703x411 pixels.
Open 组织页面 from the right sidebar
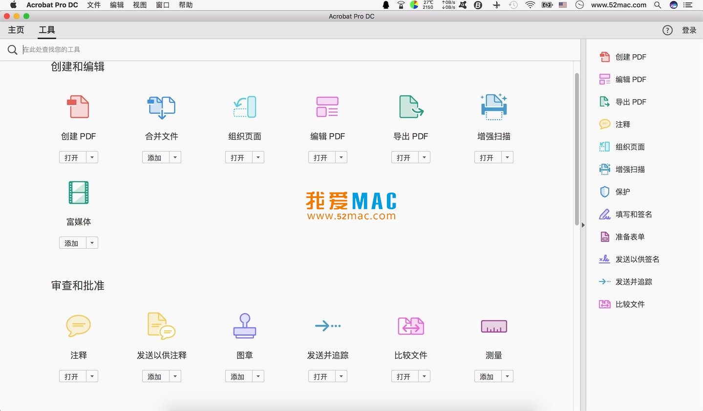[622, 147]
